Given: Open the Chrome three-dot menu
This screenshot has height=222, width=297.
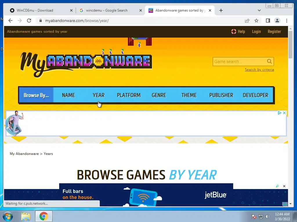Looking at the screenshot, I should tap(287, 21).
